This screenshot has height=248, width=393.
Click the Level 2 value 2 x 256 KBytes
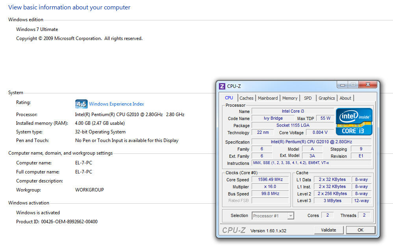tap(332, 193)
